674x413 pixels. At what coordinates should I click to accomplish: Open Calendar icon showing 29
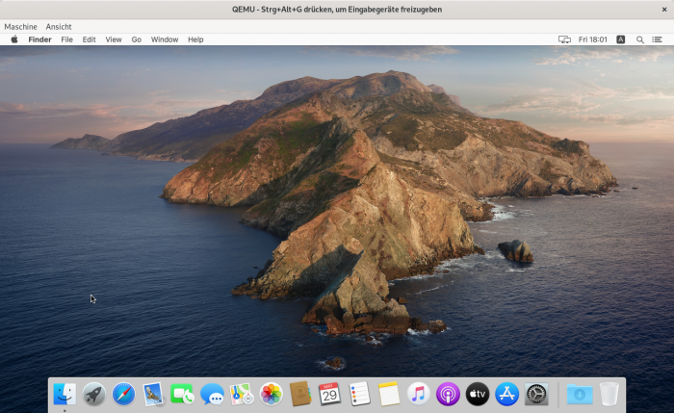(329, 394)
